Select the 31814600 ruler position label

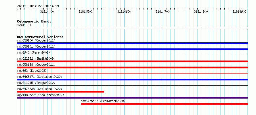[124, 12]
